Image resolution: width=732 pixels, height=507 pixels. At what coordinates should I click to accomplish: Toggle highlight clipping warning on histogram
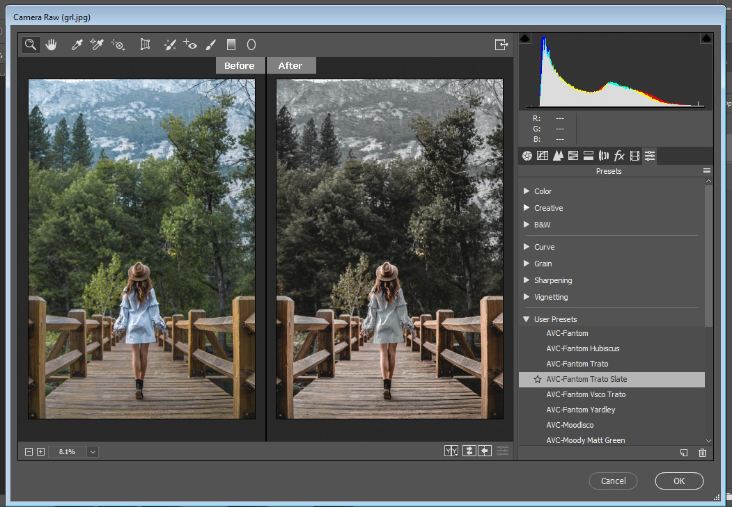click(706, 38)
